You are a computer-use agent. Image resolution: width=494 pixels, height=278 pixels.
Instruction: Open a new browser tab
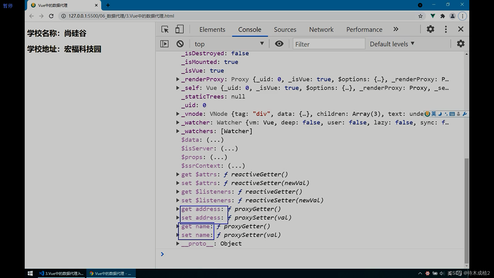coord(108,5)
